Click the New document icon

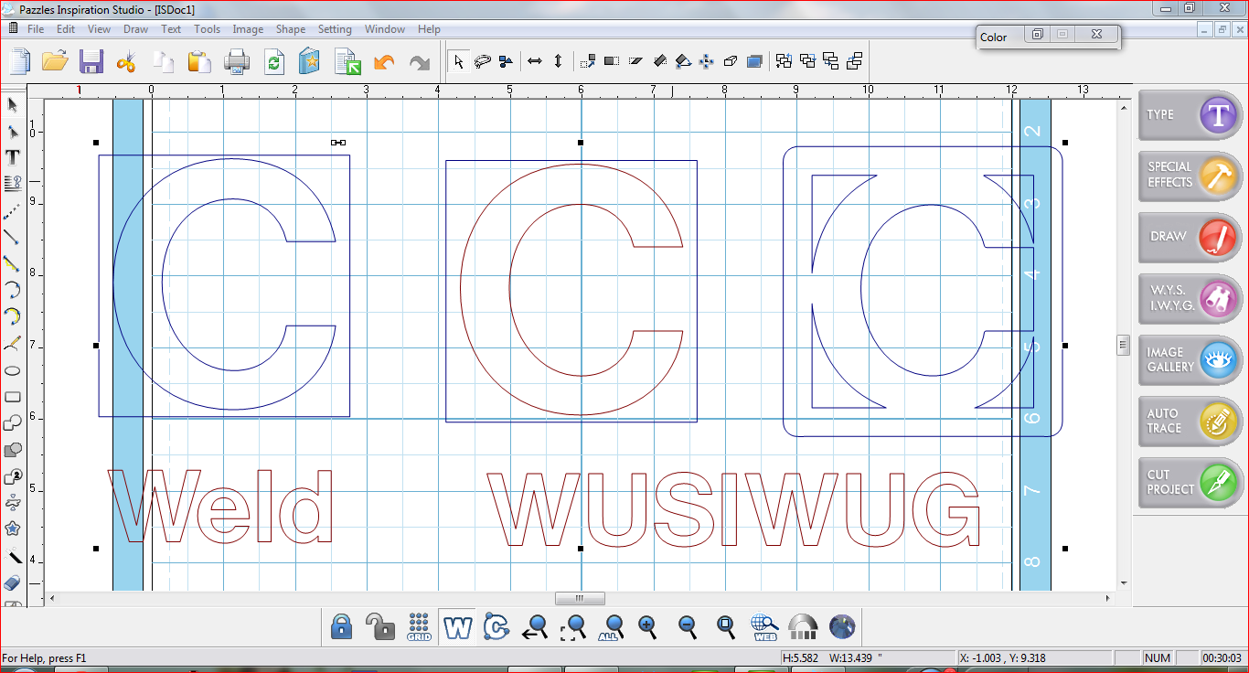(20, 61)
